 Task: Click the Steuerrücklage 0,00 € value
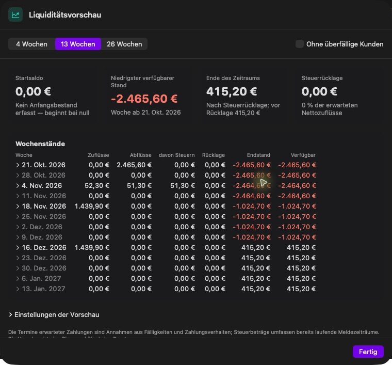point(319,91)
